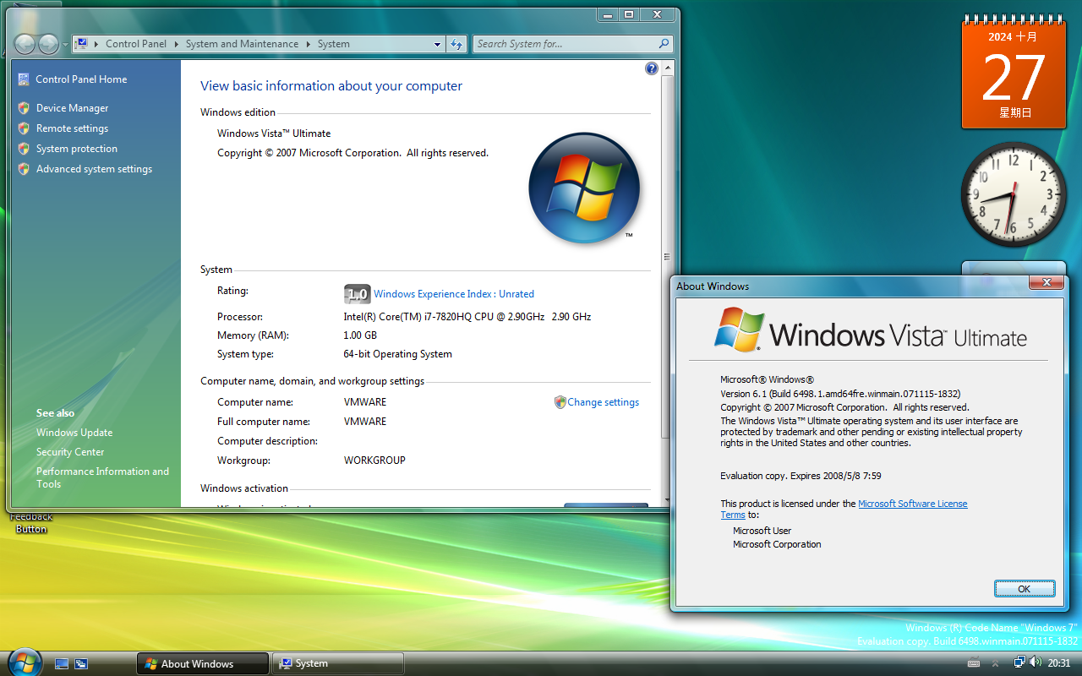Click the Back navigation arrow
This screenshot has height=676, width=1082.
[25, 44]
